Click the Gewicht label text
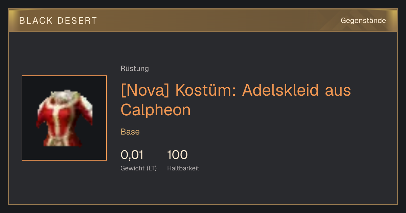This screenshot has height=213, width=406. pyautogui.click(x=133, y=168)
